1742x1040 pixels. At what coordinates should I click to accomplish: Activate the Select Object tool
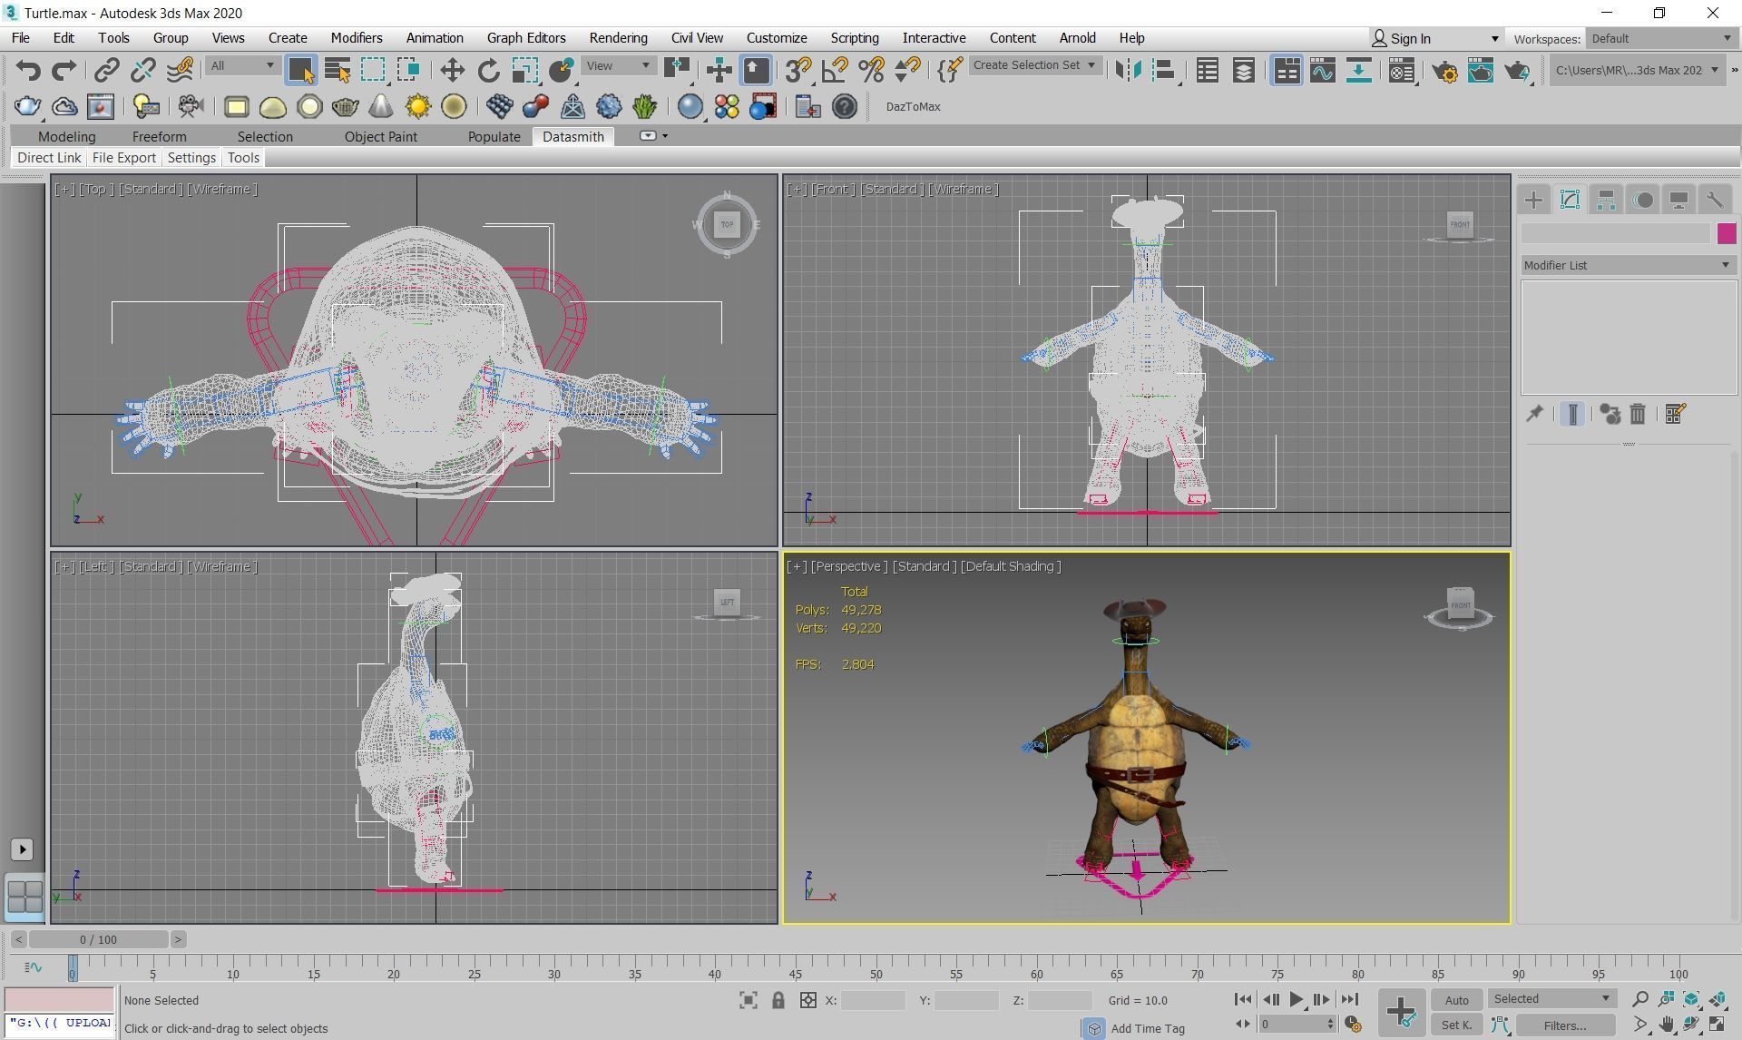(300, 70)
